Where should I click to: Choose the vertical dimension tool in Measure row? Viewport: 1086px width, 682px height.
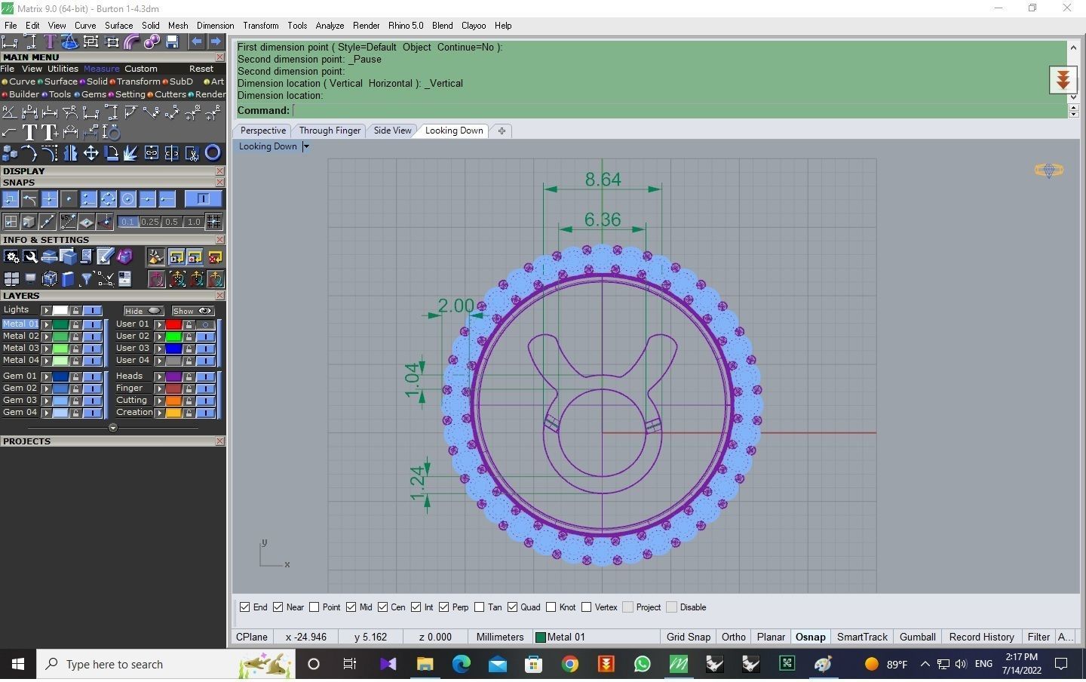click(x=112, y=112)
